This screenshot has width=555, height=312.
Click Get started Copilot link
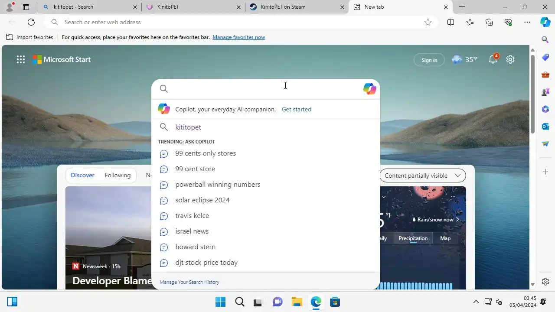pyautogui.click(x=297, y=109)
